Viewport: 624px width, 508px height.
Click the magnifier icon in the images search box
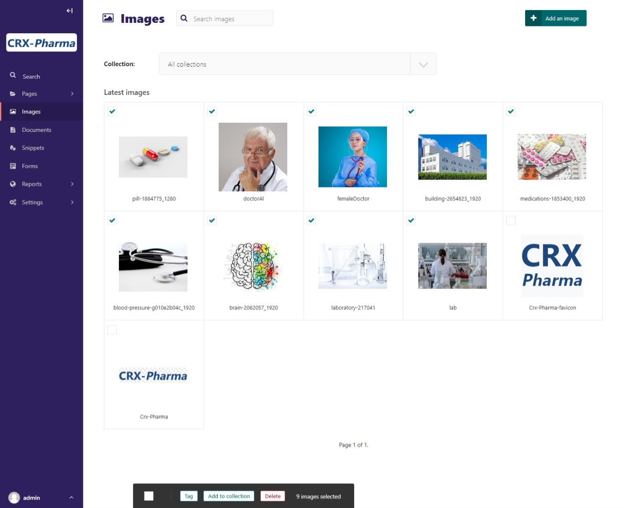tap(184, 18)
